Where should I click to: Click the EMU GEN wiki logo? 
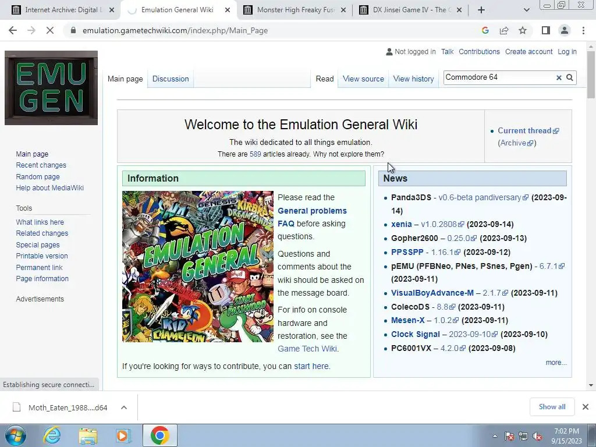coord(51,88)
